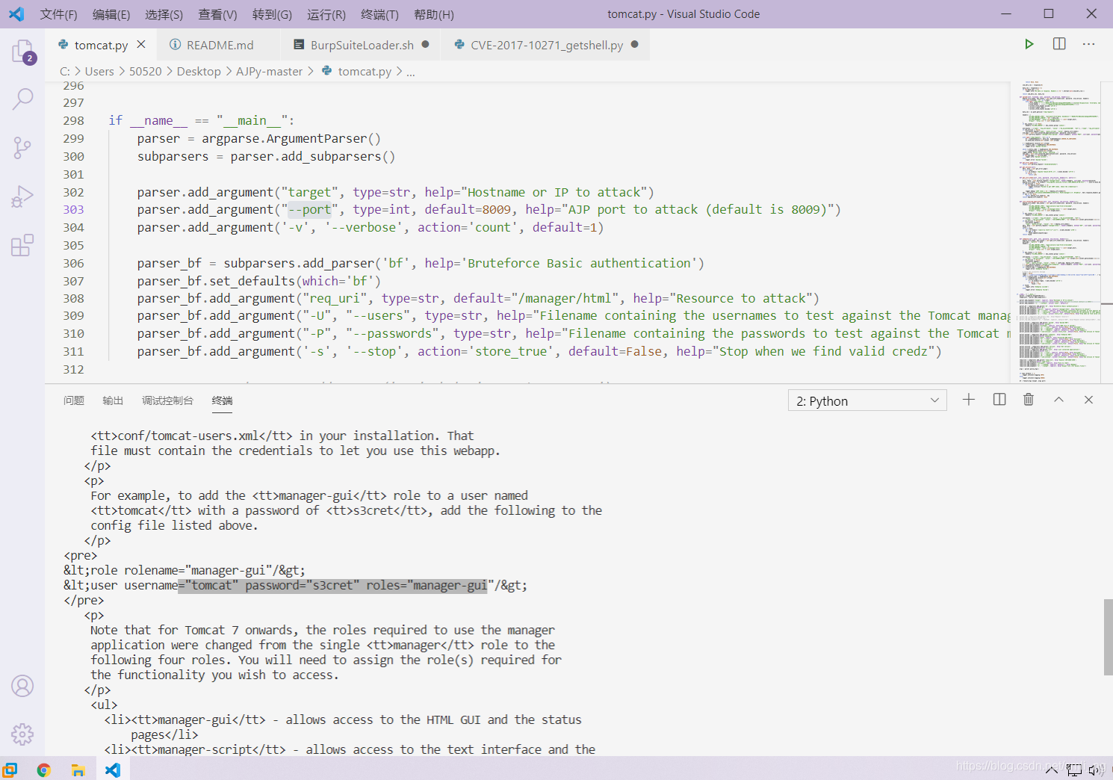Click unsaved dot on BurpSuiteLoader.sh tab
This screenshot has width=1113, height=780.
click(425, 45)
